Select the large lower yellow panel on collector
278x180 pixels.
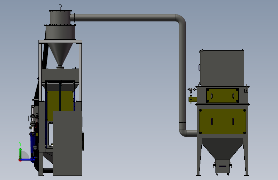click(x=223, y=121)
